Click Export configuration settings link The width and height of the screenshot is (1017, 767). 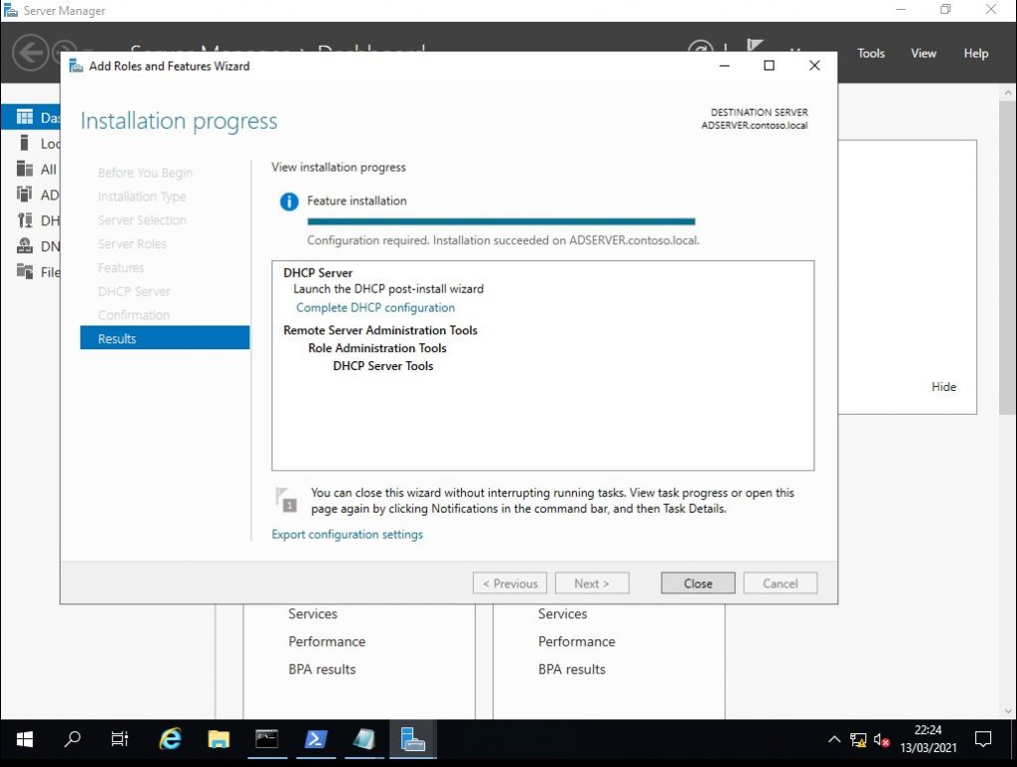347,535
